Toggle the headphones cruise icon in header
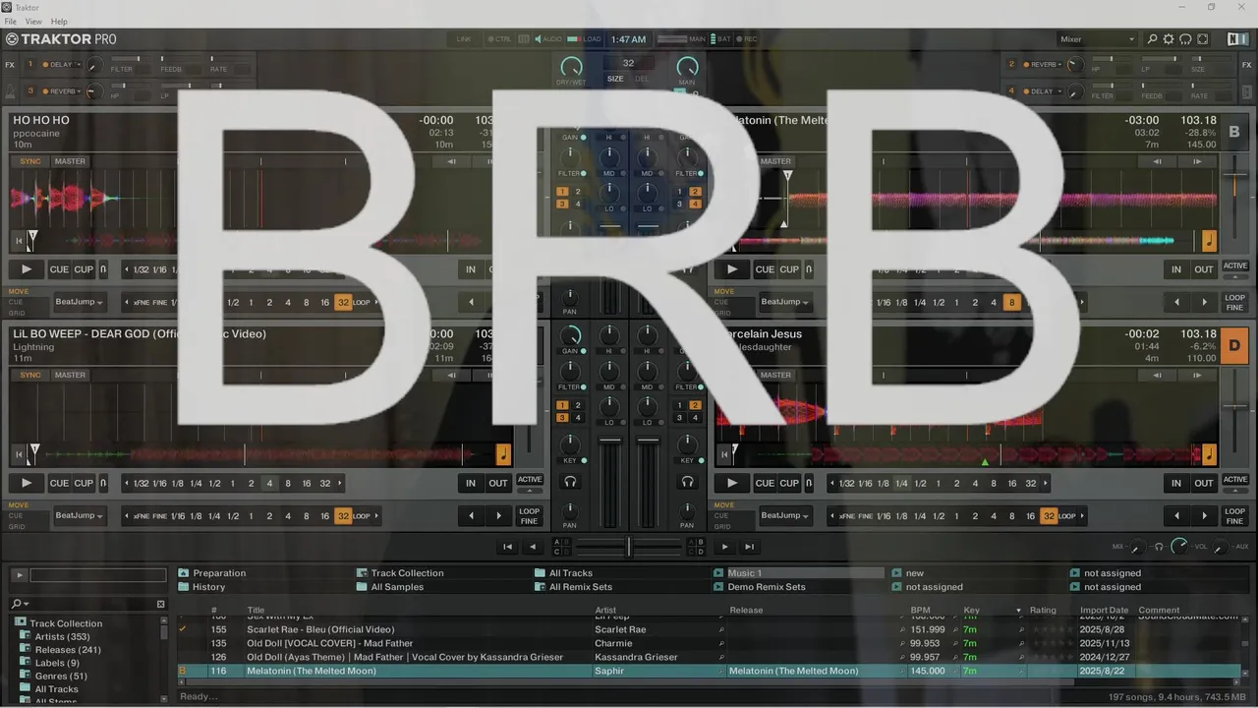 (x=1185, y=39)
